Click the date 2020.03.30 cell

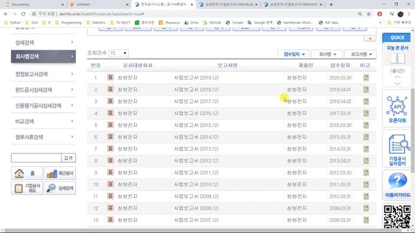tap(340, 78)
